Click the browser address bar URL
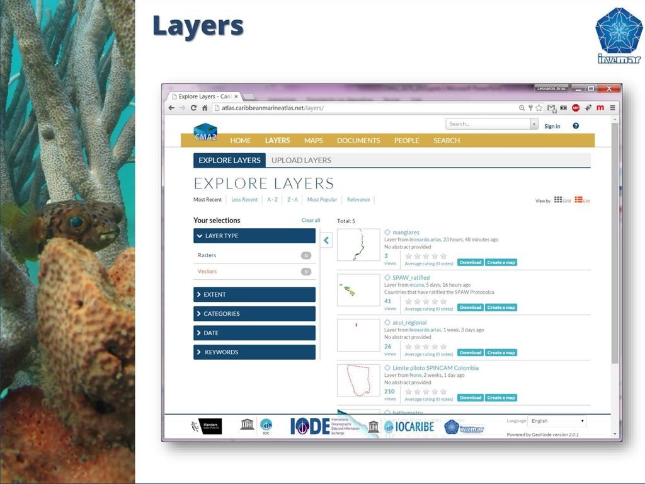645x484 pixels. pos(272,108)
